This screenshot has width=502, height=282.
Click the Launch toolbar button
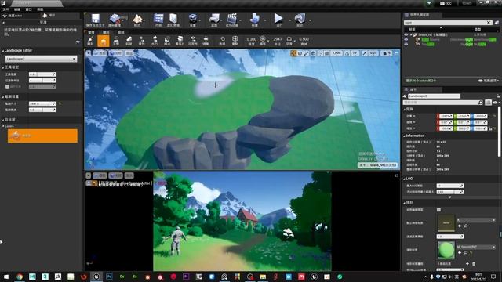pos(300,20)
